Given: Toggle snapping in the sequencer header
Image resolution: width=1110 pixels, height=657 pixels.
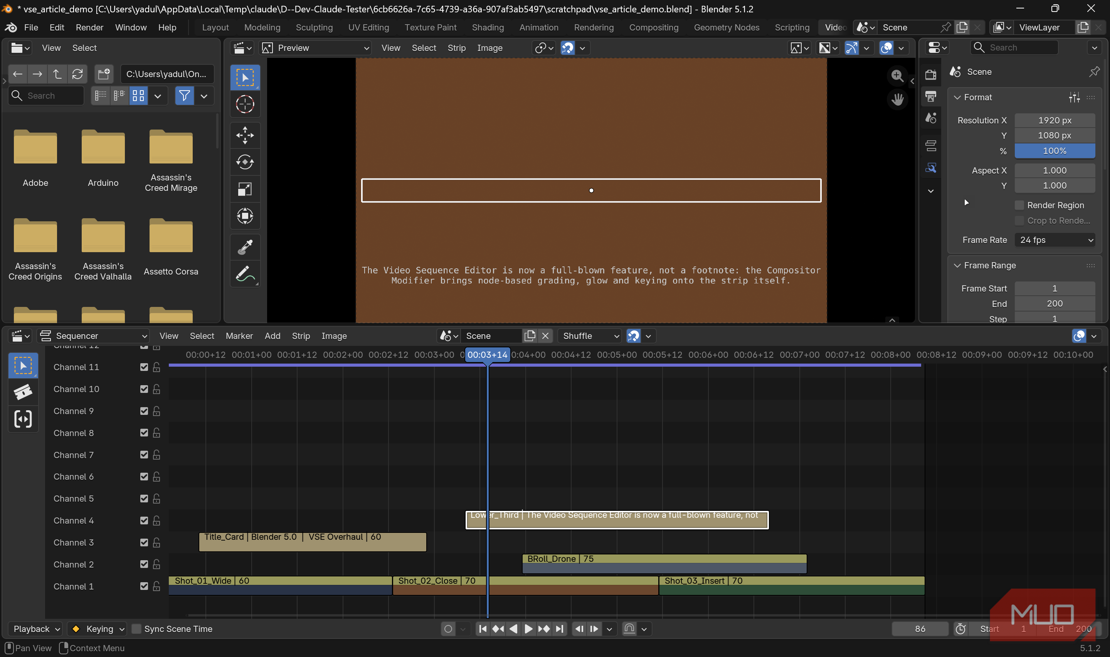Looking at the screenshot, I should point(634,336).
